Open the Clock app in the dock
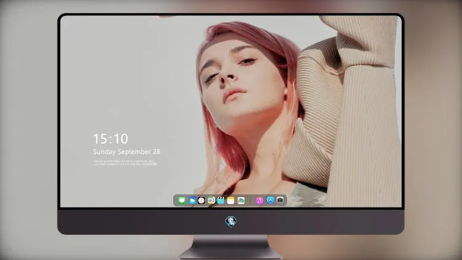The image size is (462, 260). coord(201,200)
